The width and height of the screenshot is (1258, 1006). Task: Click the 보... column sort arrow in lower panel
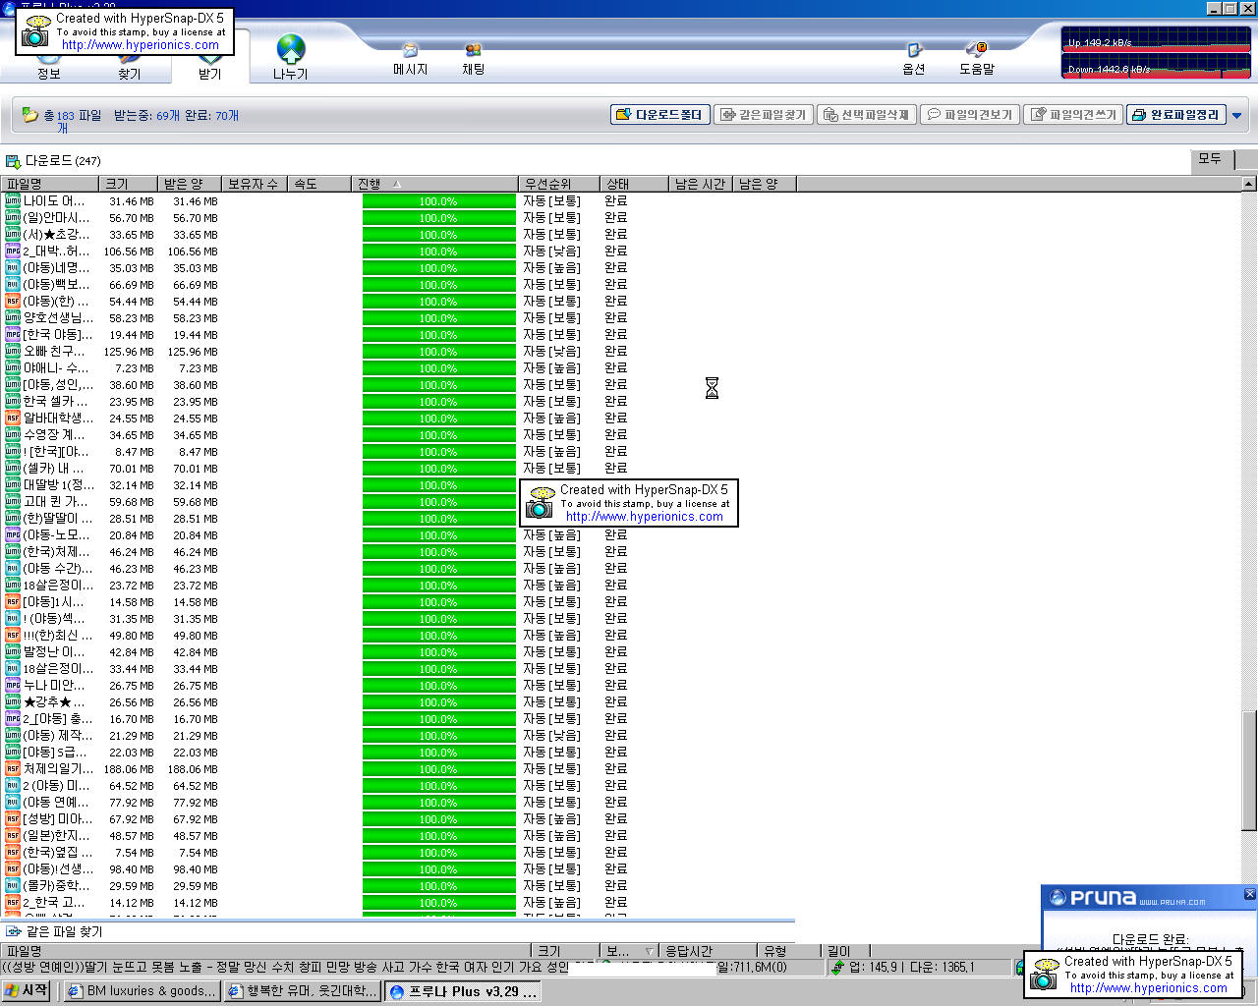click(x=649, y=951)
